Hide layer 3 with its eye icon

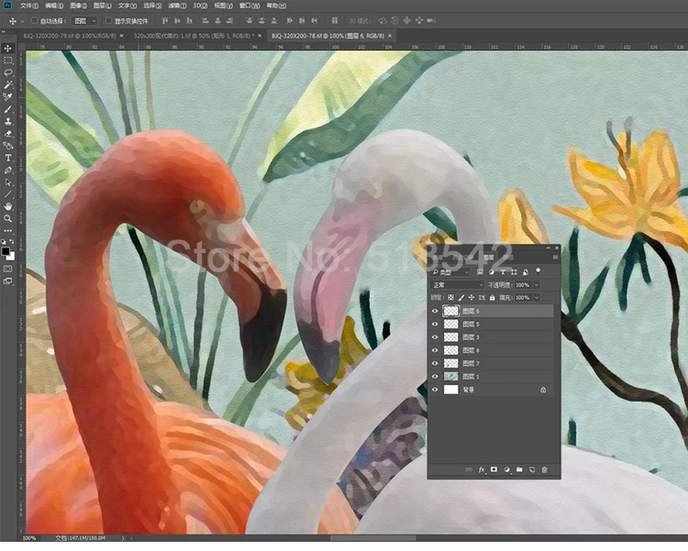click(435, 337)
